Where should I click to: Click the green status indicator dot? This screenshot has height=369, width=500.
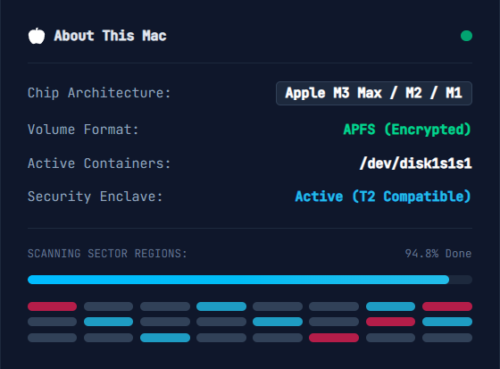click(466, 36)
